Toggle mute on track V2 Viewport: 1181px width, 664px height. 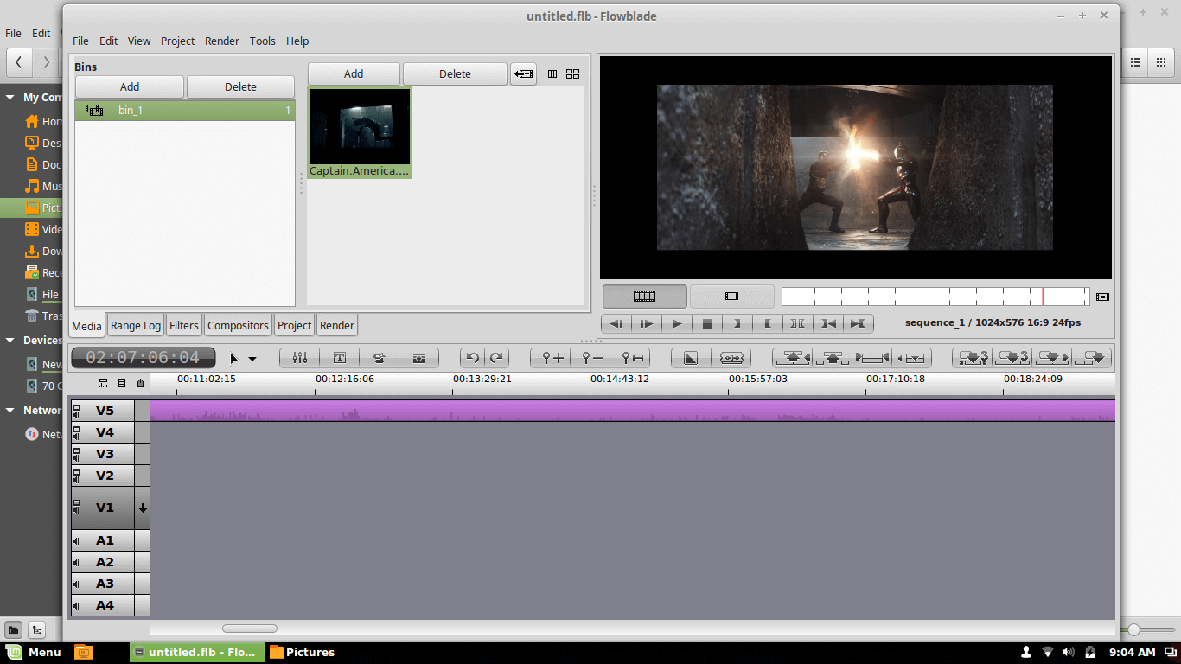[x=76, y=476]
